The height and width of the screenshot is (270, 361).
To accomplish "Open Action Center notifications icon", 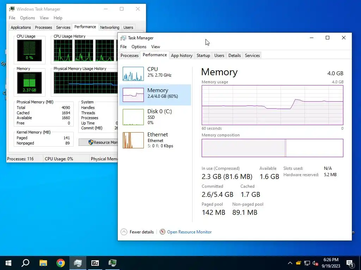I will tap(350, 263).
